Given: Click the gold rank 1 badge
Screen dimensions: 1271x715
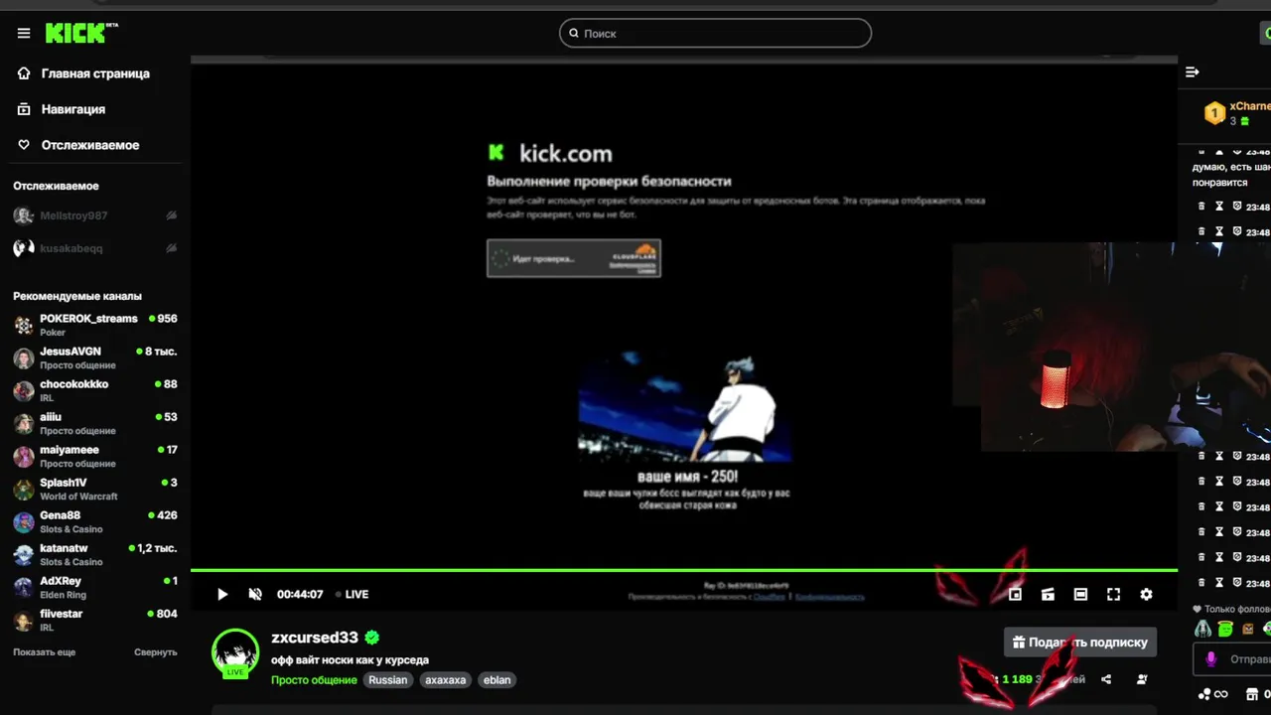Looking at the screenshot, I should click(1214, 113).
